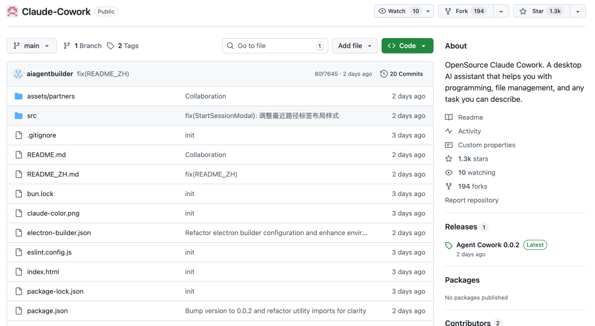View the 1 Branch list
This screenshot has width=595, height=326.
point(83,46)
